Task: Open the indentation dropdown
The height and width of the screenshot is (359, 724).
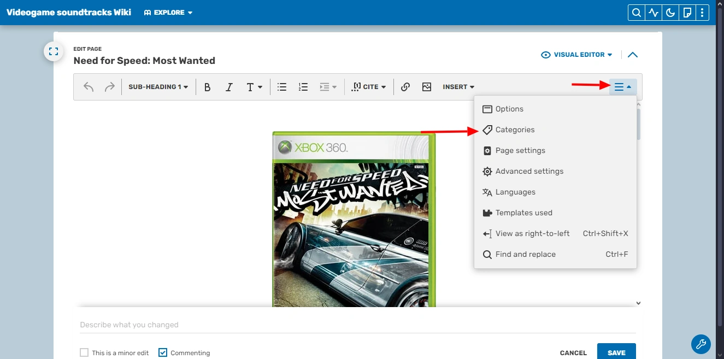Action: [328, 87]
